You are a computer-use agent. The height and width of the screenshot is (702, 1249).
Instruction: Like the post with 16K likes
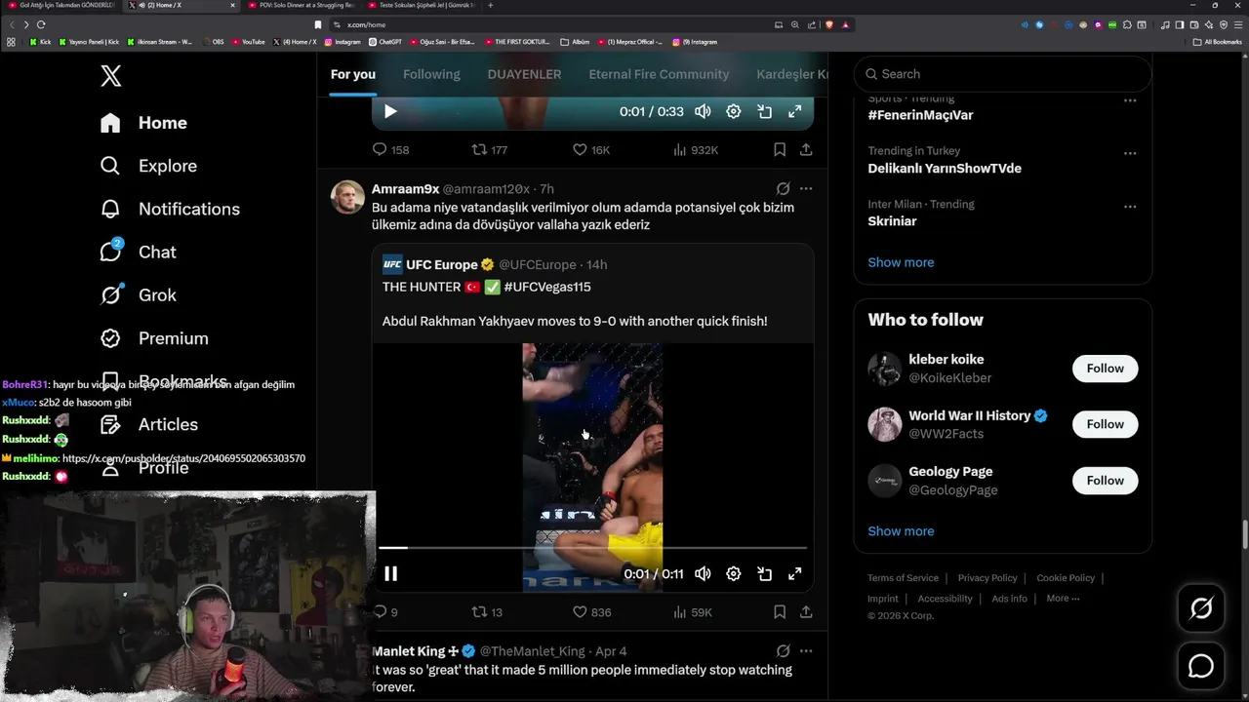590,149
